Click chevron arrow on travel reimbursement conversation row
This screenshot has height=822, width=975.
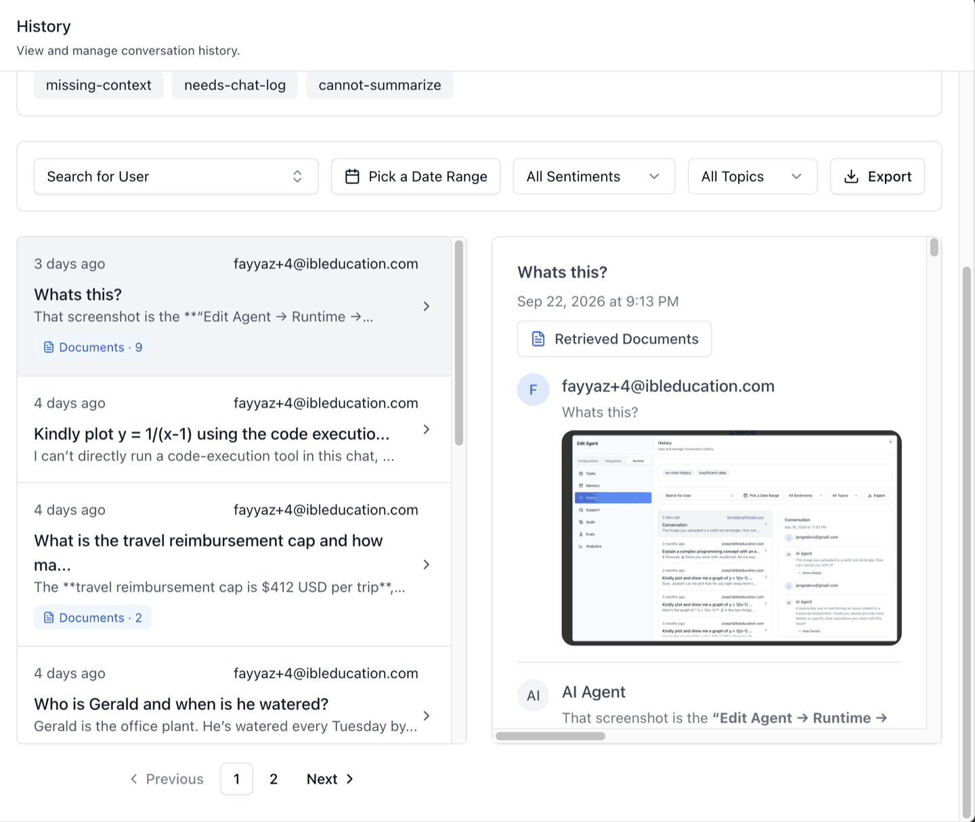426,564
